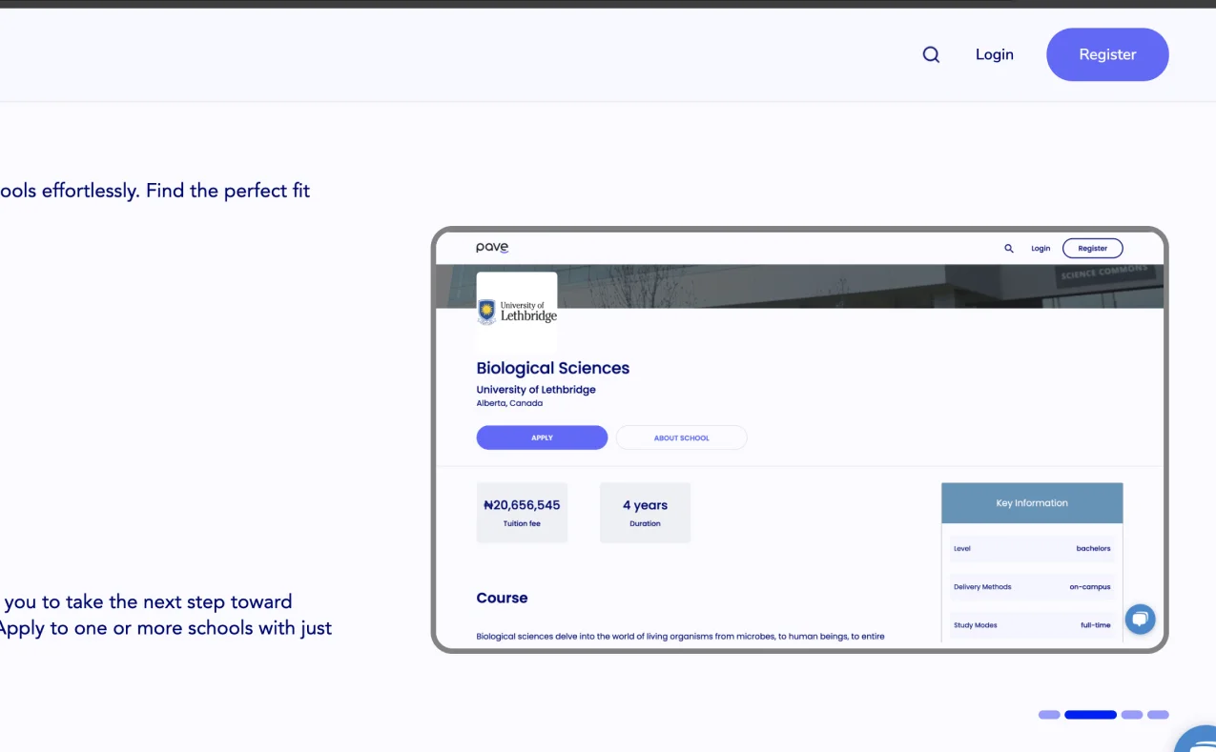The width and height of the screenshot is (1216, 752).
Task: Select the tuition fee card showing ₦20,656,545
Action: [522, 513]
